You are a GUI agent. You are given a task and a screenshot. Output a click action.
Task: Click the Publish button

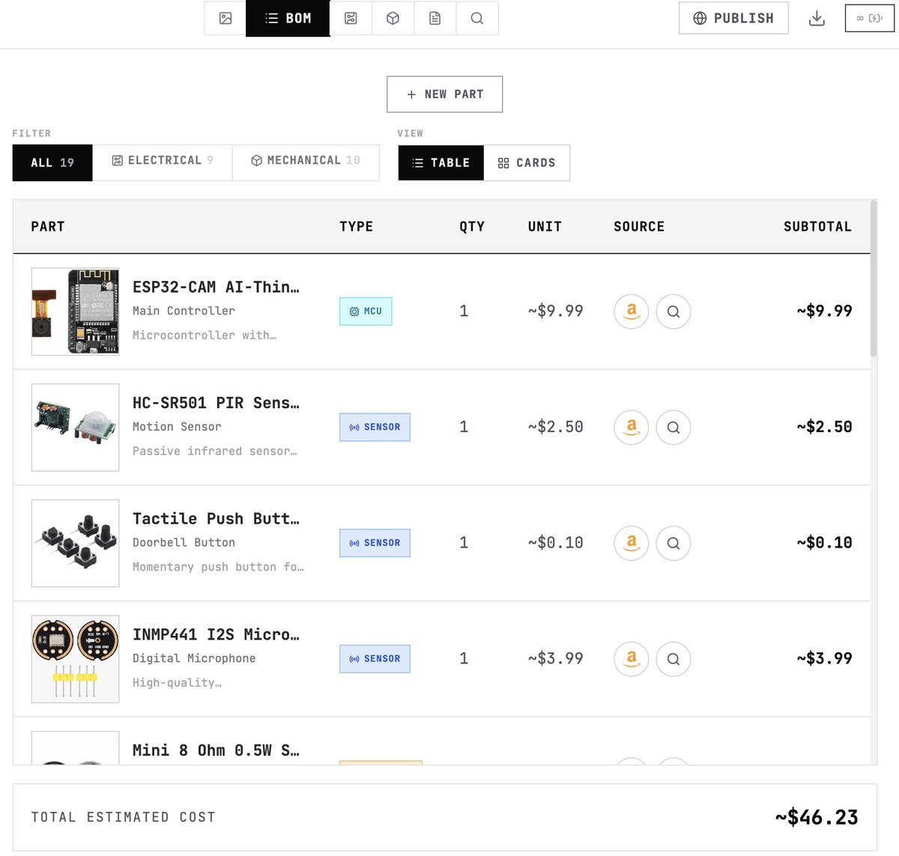tap(733, 18)
